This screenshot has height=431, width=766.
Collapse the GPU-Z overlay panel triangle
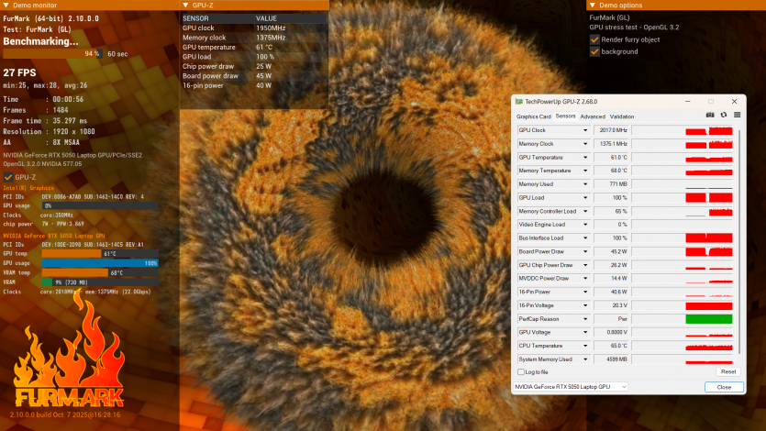(x=185, y=6)
